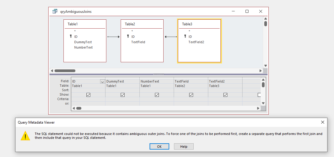This screenshot has width=334, height=157.
Task: Click design grid horizontal scrollbar right arrow
Action: [x=258, y=108]
